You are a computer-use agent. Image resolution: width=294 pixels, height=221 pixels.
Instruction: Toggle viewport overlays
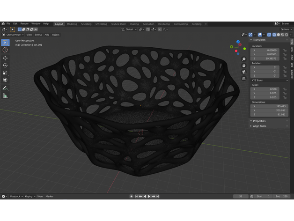pos(260,35)
